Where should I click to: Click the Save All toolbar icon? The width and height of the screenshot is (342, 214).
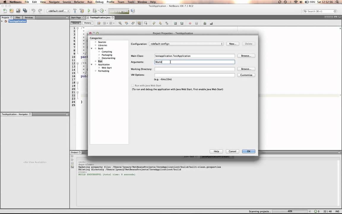(x=25, y=11)
